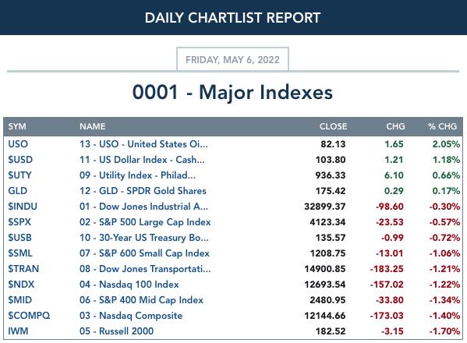Open the $INDU symbol link
The height and width of the screenshot is (343, 467).
click(23, 207)
